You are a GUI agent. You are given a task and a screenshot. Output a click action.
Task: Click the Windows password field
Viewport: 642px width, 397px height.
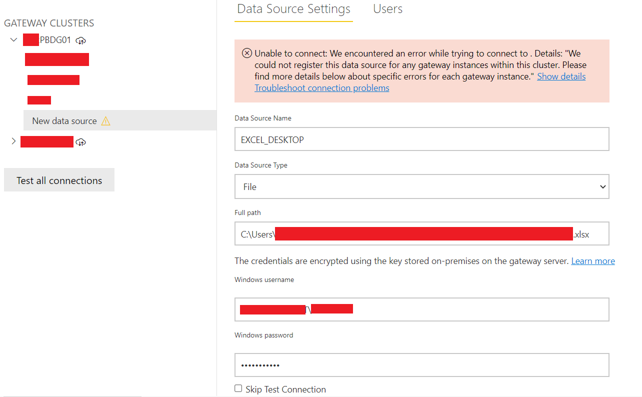(x=422, y=365)
